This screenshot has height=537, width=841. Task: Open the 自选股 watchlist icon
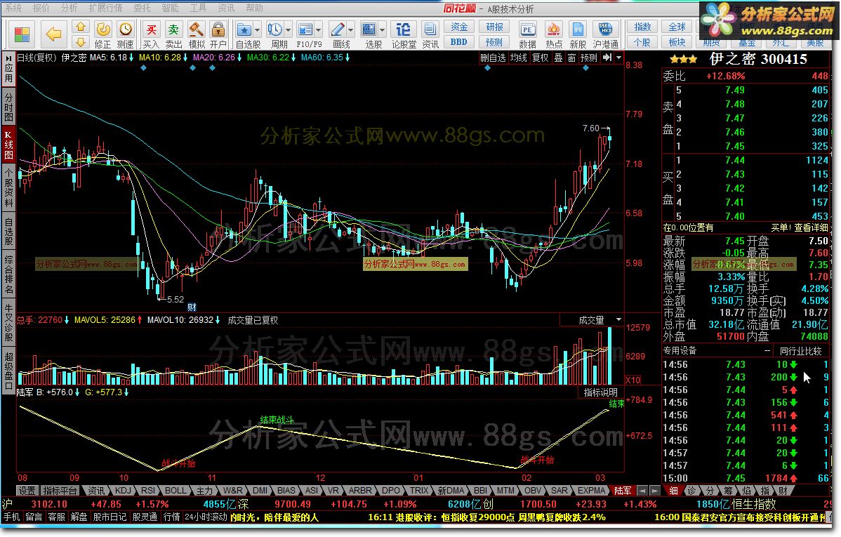(244, 35)
